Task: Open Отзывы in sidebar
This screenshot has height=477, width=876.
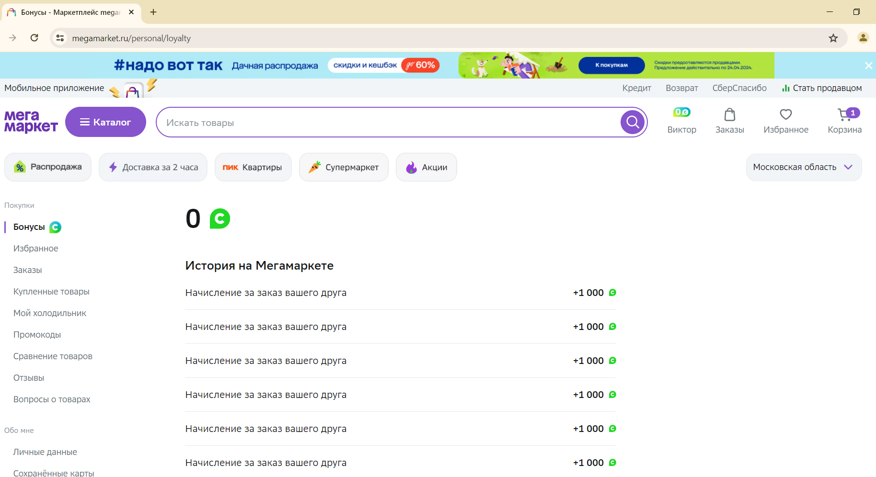Action: pyautogui.click(x=29, y=378)
